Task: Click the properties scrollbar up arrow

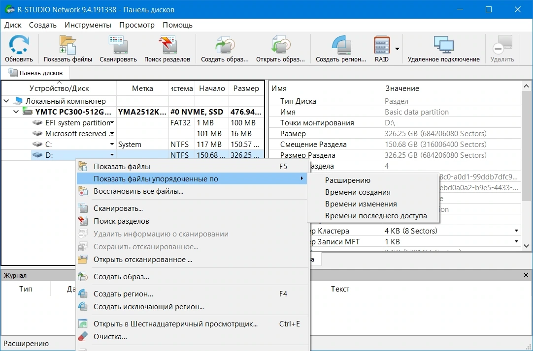Action: pyautogui.click(x=526, y=87)
